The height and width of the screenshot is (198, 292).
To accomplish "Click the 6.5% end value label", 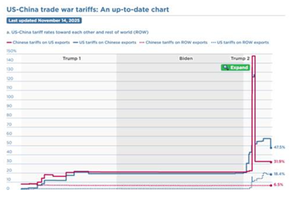I will click(x=279, y=185).
